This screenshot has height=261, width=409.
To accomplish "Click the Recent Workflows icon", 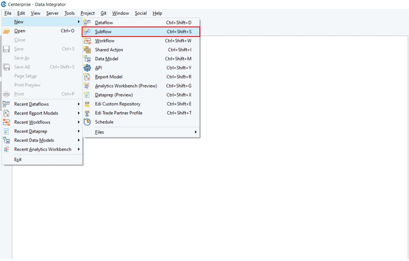I will (x=6, y=122).
